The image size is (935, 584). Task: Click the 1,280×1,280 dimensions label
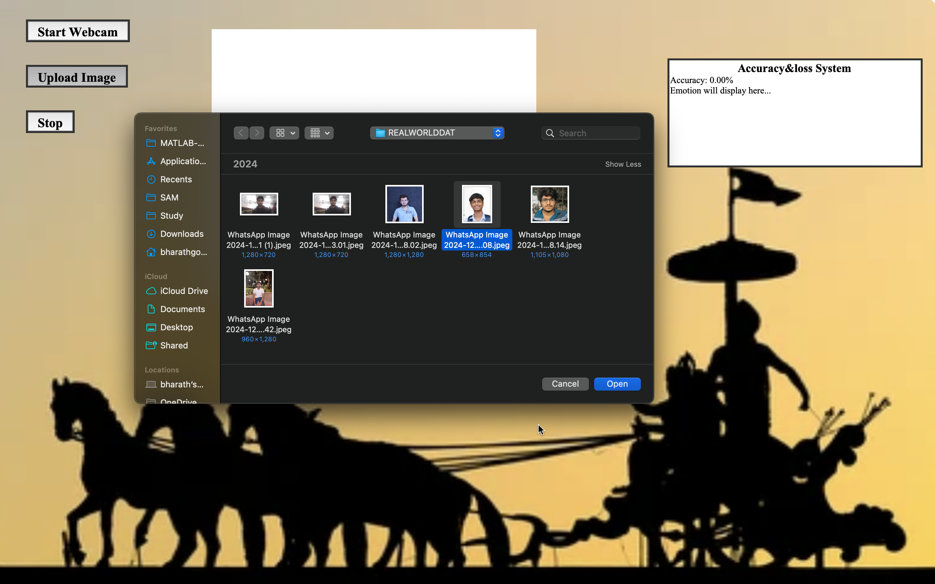point(404,255)
